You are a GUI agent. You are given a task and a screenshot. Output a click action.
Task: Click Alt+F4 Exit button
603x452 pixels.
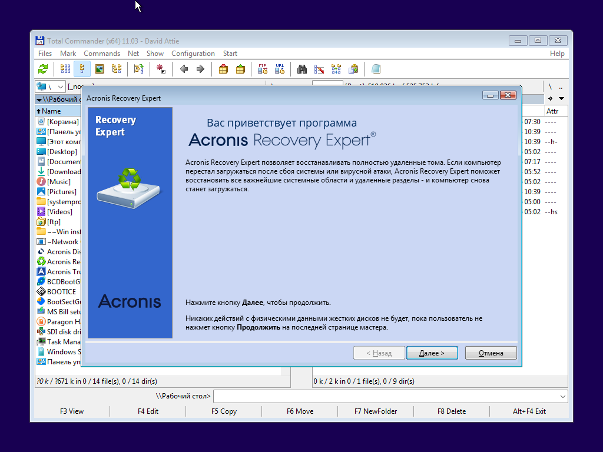(x=529, y=411)
